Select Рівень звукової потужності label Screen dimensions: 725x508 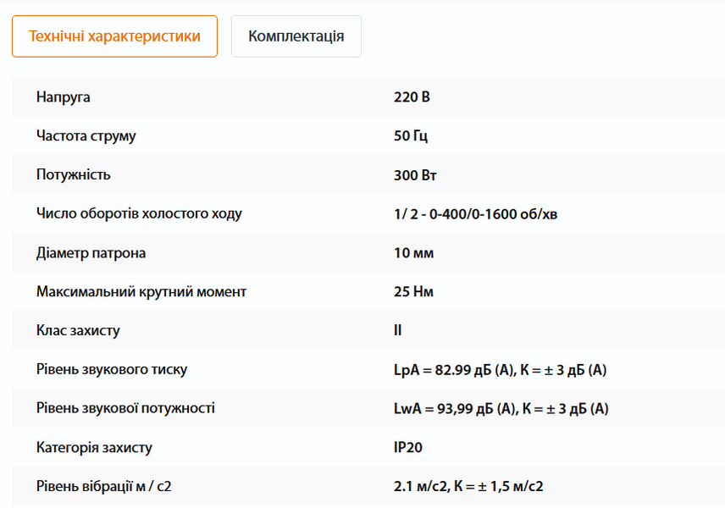[125, 408]
